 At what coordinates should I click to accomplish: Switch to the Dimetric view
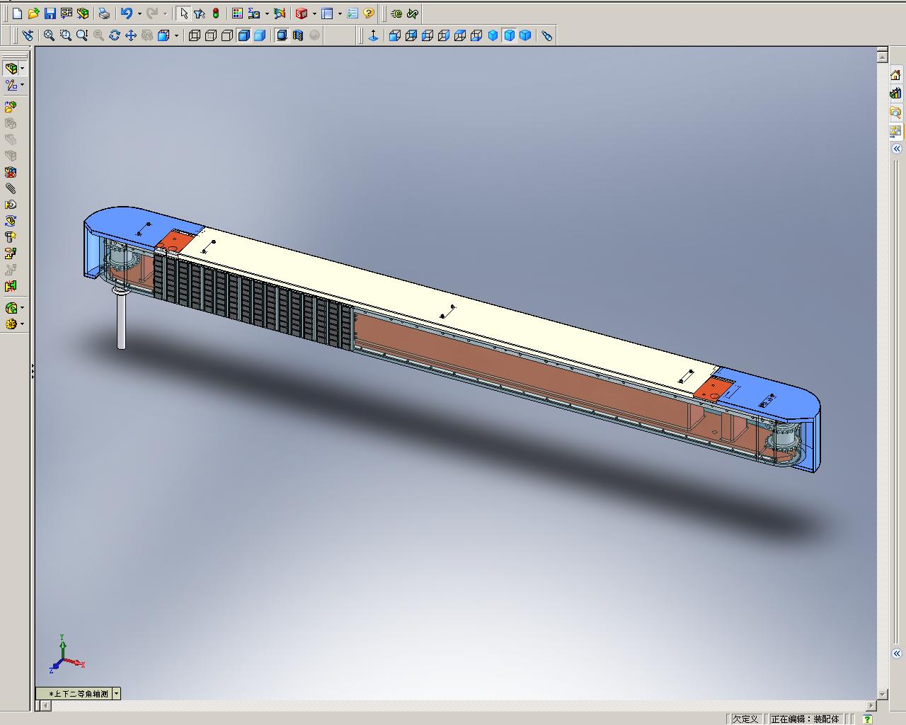[525, 35]
